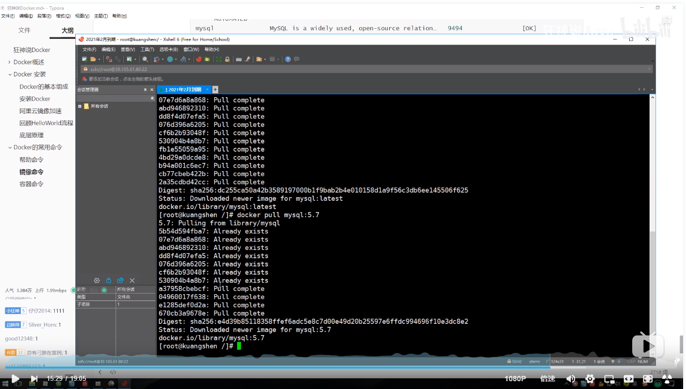686x389 pixels.
Task: Expand the Docker概述 outline item
Action: [9, 62]
